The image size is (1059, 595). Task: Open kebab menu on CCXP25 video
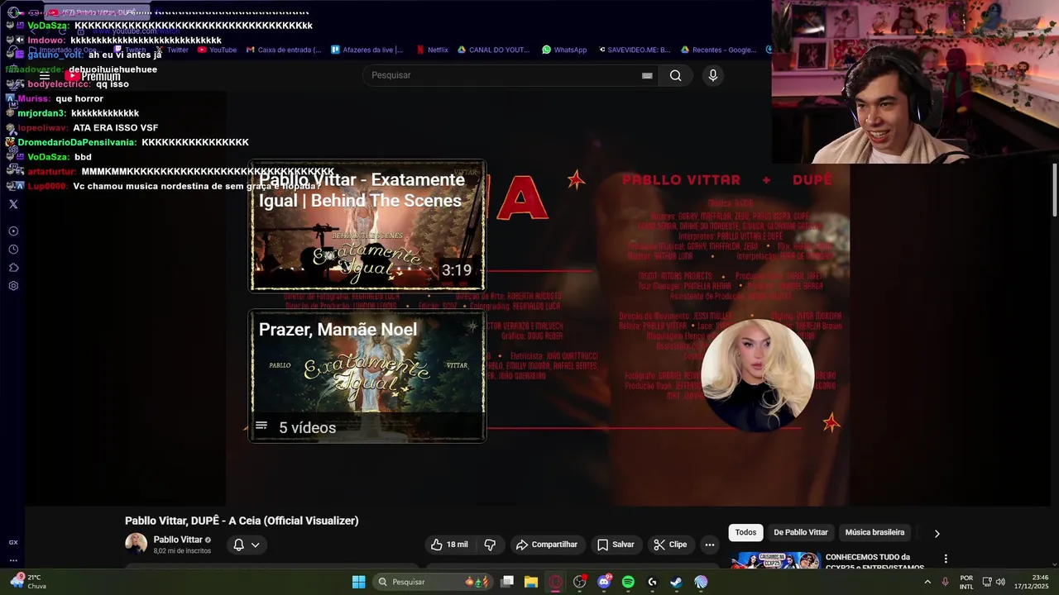pyautogui.click(x=946, y=559)
